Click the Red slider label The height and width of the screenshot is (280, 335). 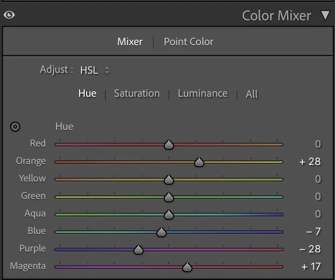[38, 143]
